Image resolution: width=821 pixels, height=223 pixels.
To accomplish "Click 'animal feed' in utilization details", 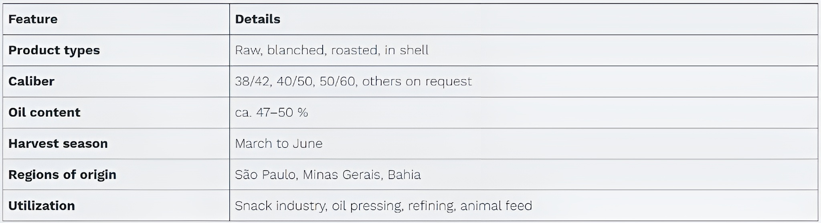I will point(496,206).
